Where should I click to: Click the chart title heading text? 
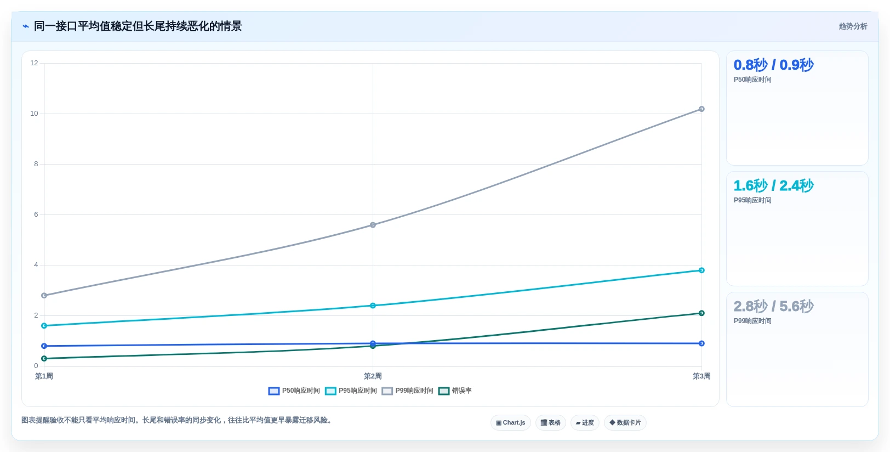pos(138,26)
